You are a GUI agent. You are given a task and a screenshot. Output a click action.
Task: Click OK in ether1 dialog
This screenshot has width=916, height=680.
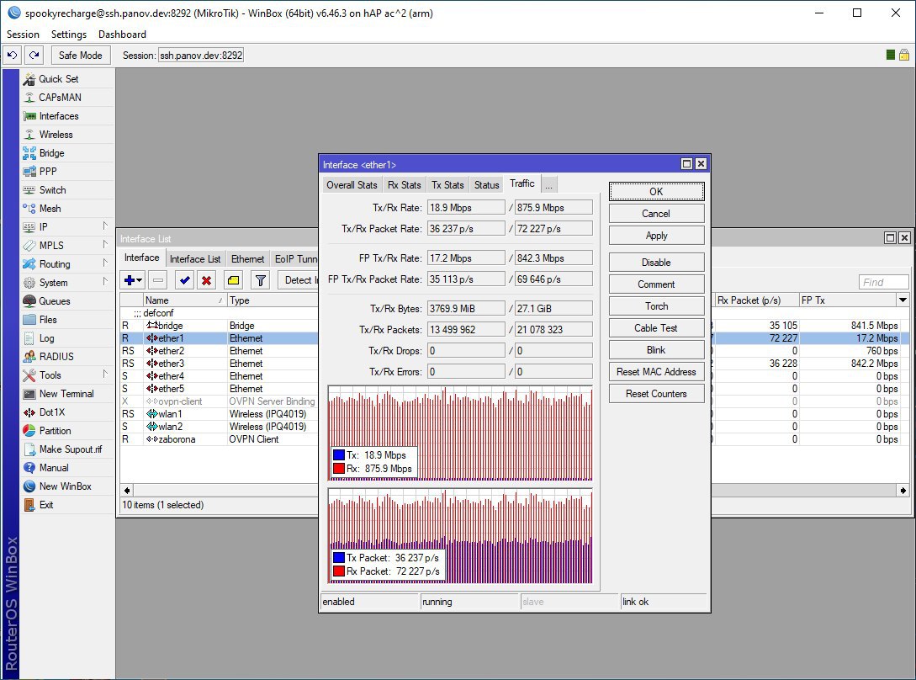click(x=657, y=192)
